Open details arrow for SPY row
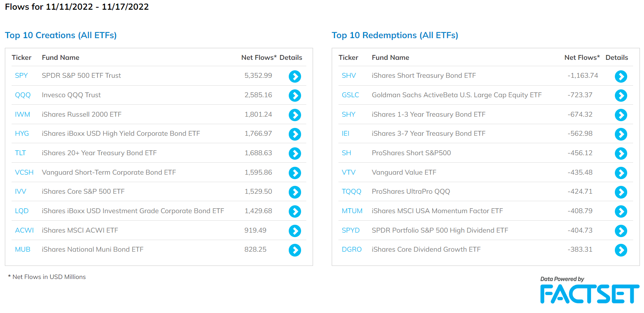Image resolution: width=644 pixels, height=313 pixels. (x=295, y=76)
